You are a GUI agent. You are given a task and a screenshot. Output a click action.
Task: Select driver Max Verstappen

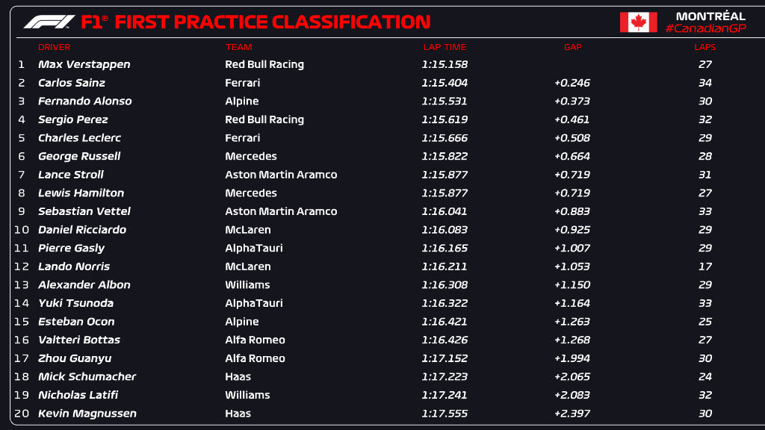84,64
